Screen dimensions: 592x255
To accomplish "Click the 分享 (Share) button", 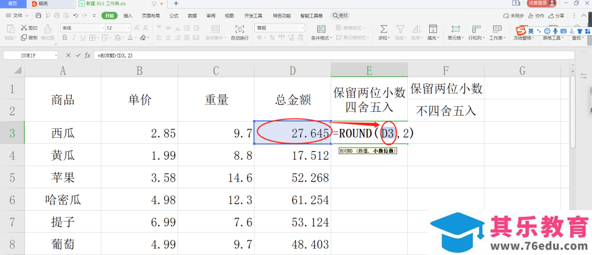I will 556,15.
